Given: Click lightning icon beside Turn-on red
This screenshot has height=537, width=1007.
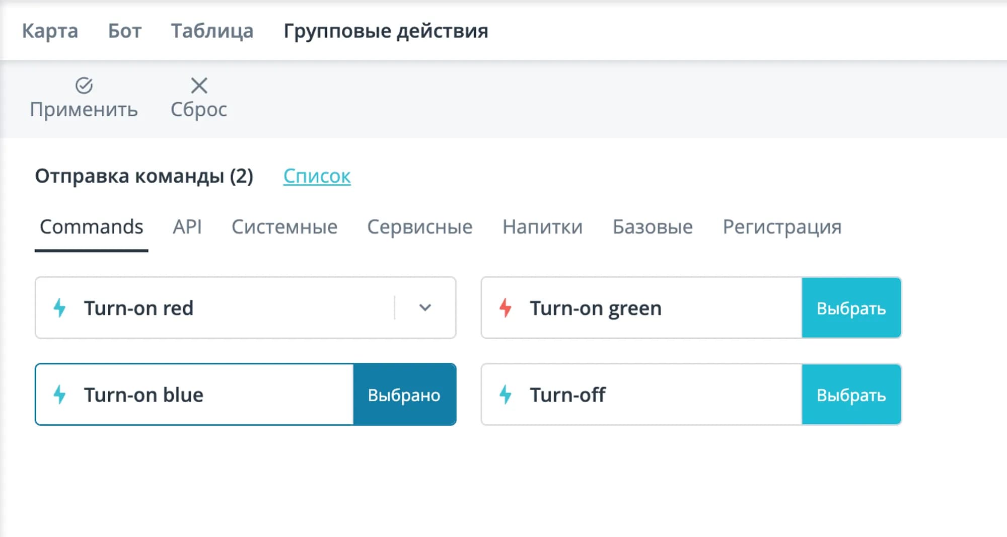Looking at the screenshot, I should (60, 308).
